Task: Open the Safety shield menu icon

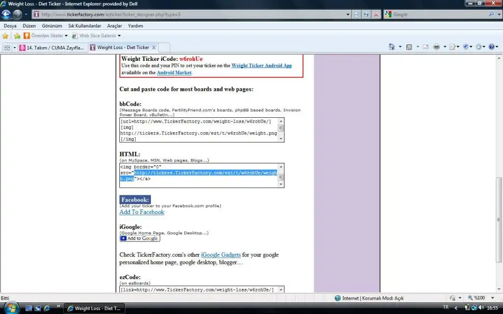Action: click(x=468, y=47)
